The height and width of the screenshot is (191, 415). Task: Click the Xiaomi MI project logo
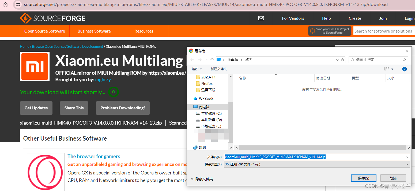pyautogui.click(x=35, y=66)
